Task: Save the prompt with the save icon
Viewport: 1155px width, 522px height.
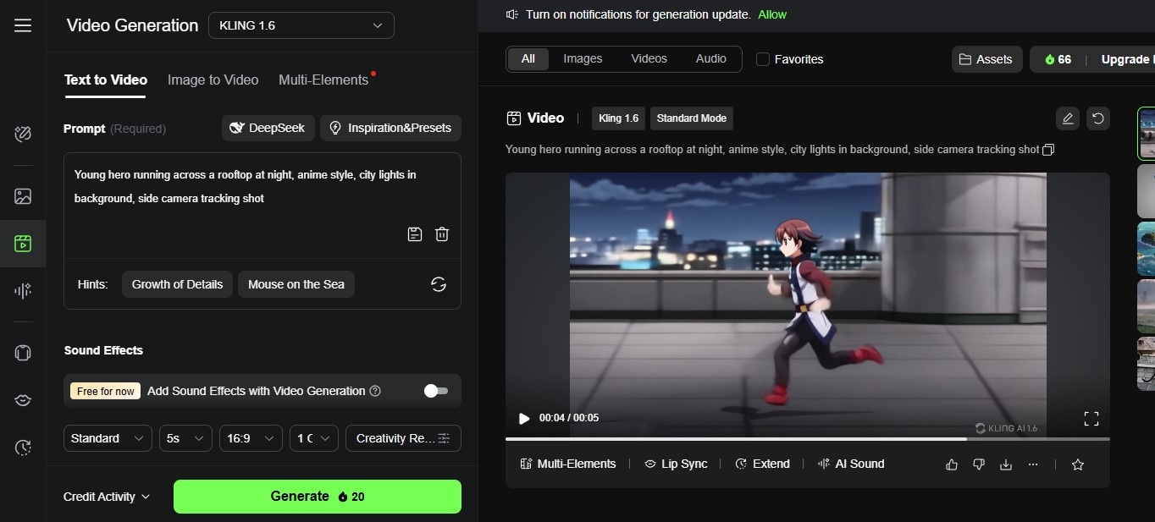Action: pos(415,234)
